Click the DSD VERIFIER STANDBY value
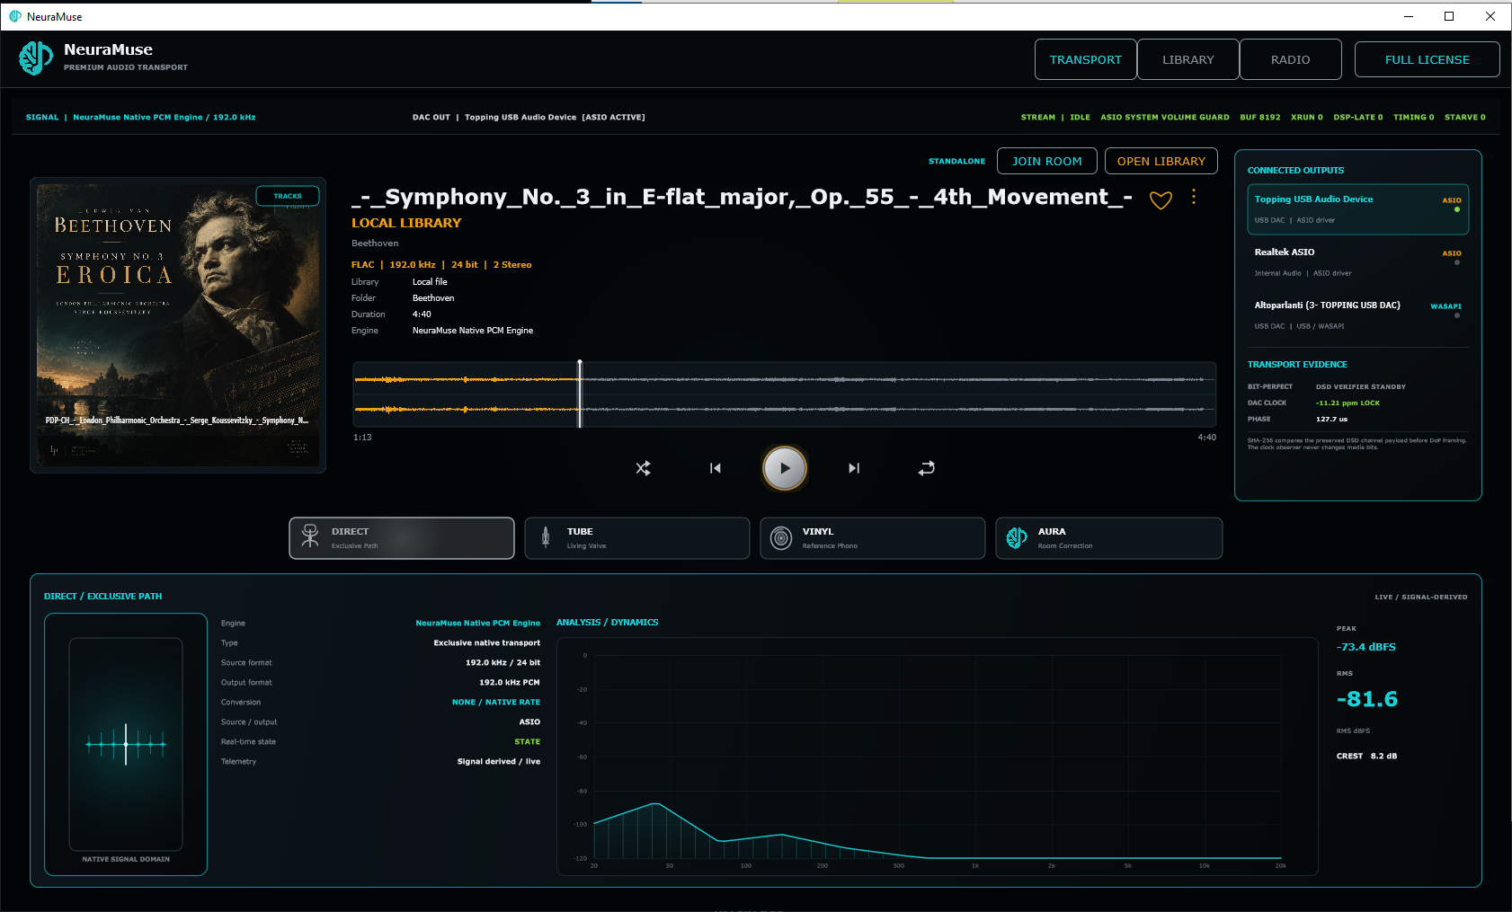The width and height of the screenshot is (1512, 912). pyautogui.click(x=1361, y=387)
